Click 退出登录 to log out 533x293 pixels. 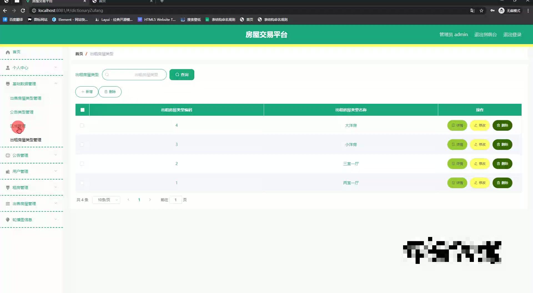512,34
